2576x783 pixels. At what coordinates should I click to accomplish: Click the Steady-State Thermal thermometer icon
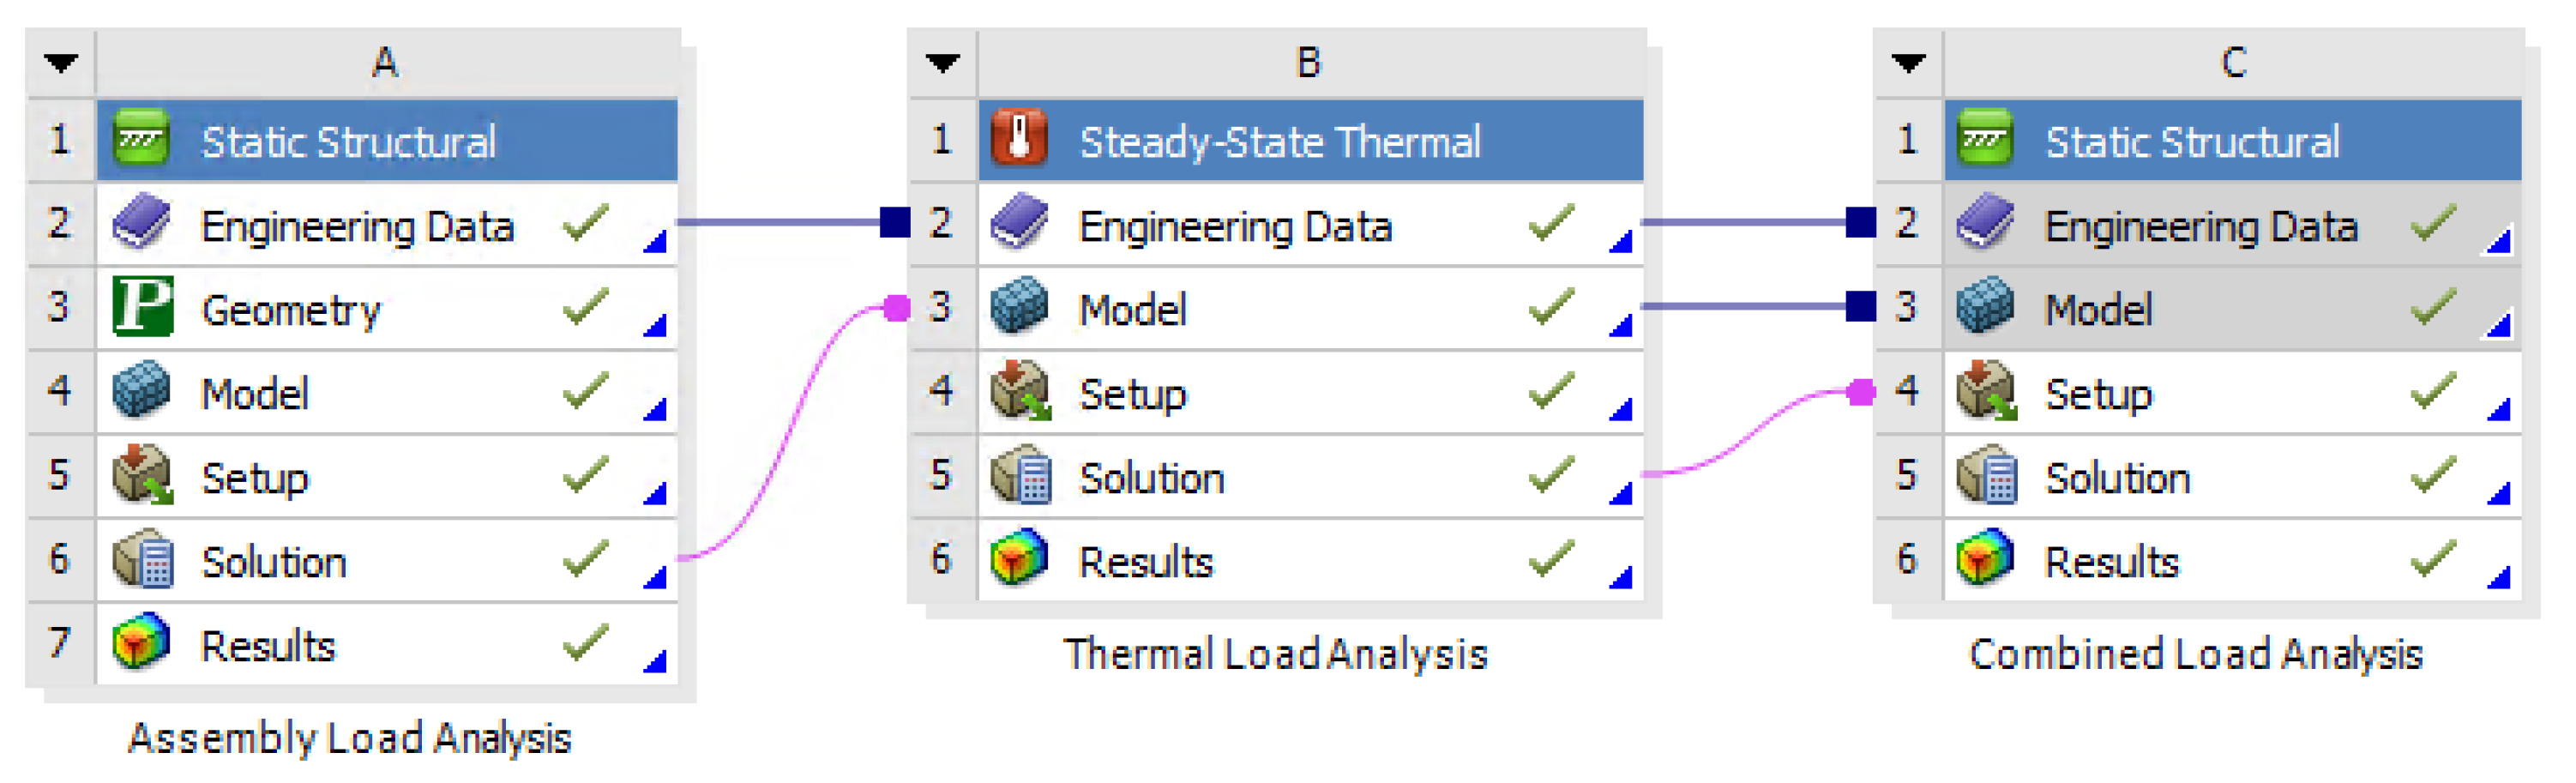click(x=1018, y=139)
